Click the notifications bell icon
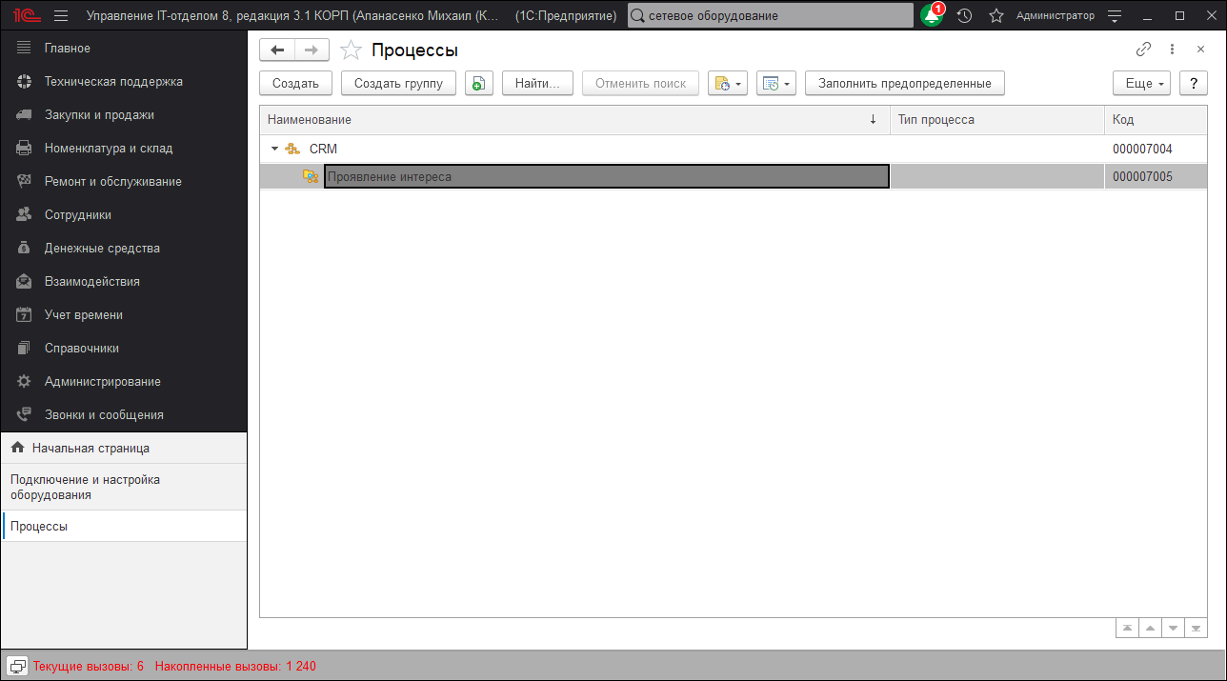The image size is (1227, 681). pos(931,16)
